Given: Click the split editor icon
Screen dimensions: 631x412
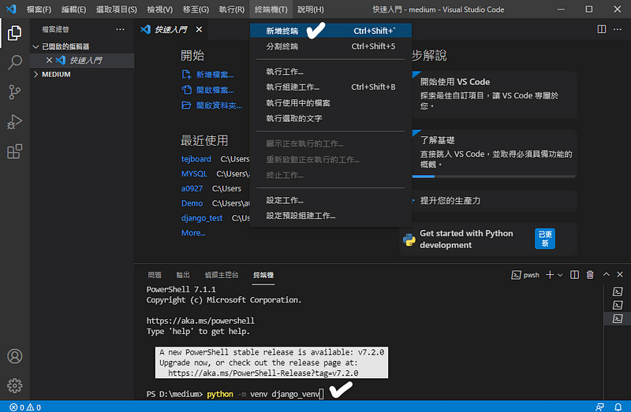Looking at the screenshot, I should 602,29.
